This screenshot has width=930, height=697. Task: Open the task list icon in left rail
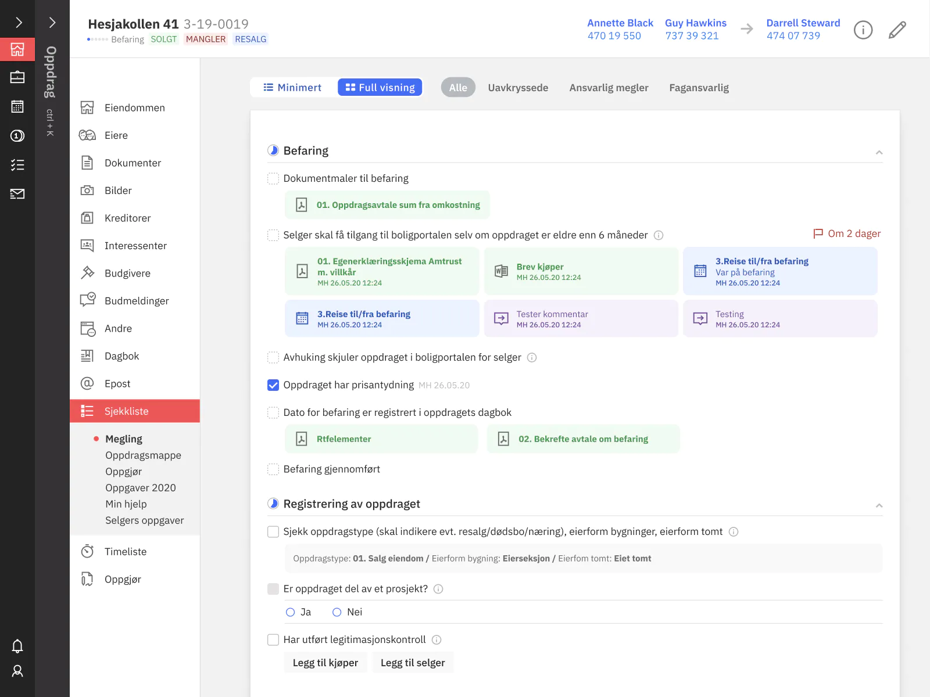(x=17, y=165)
